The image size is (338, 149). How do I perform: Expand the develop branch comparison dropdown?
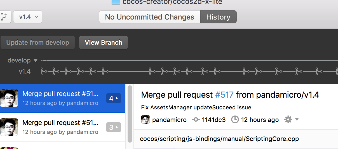(x=35, y=61)
